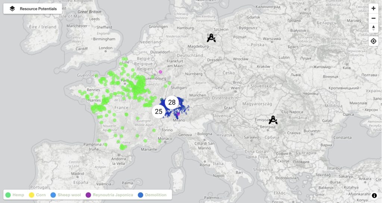Screen dimensions: 382x203
Task: Click the yellow Corn color dot
Action: coord(31,195)
